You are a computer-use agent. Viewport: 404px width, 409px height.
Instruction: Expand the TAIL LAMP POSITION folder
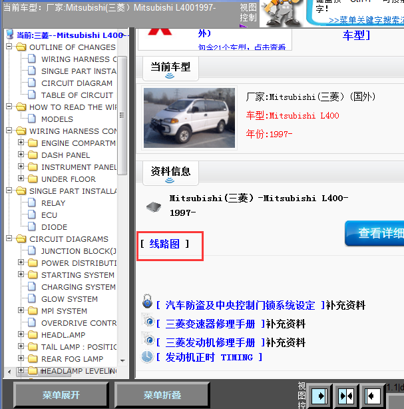click(x=21, y=346)
